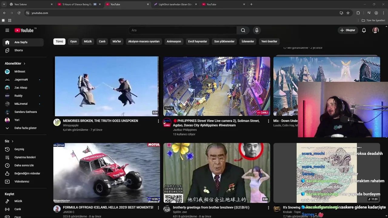Bookmark this page with star icon
This screenshot has width=388, height=218.
[x=348, y=13]
